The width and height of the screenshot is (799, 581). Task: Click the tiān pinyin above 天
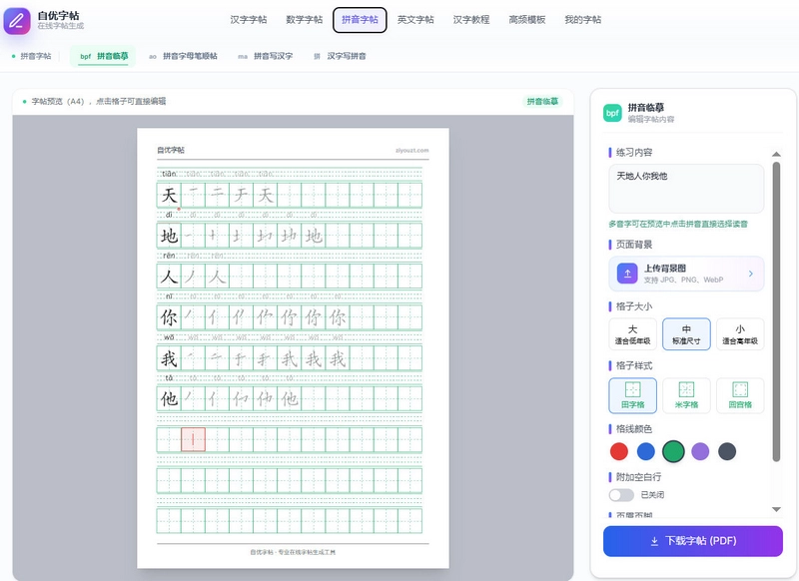coord(169,174)
